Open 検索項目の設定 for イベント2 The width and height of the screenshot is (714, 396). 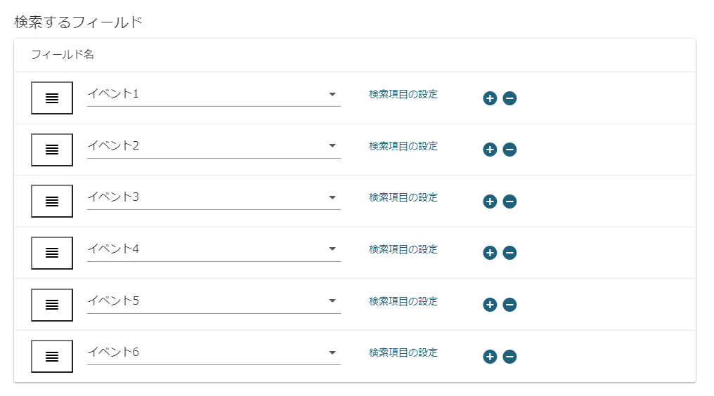tap(403, 146)
